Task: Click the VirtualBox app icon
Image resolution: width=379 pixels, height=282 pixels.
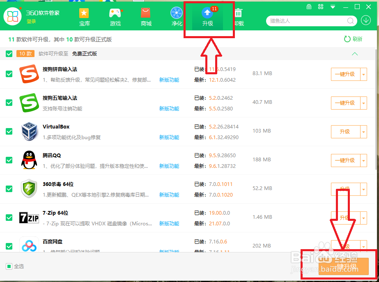Action: coord(29,131)
